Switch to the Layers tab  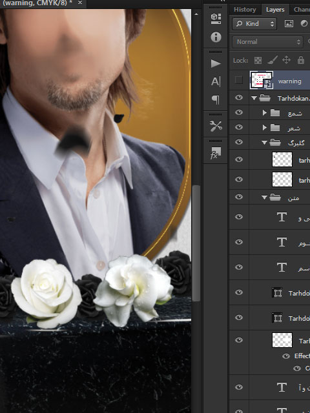click(275, 10)
